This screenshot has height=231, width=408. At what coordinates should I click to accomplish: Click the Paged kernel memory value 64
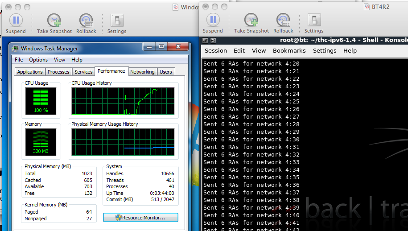(x=89, y=212)
